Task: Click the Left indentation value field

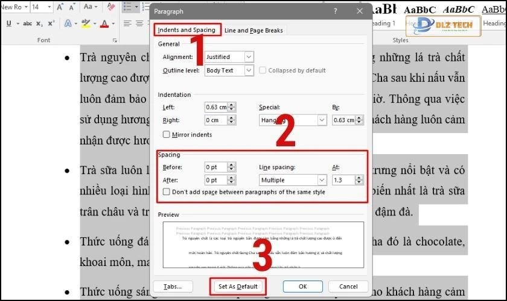Action: 216,107
